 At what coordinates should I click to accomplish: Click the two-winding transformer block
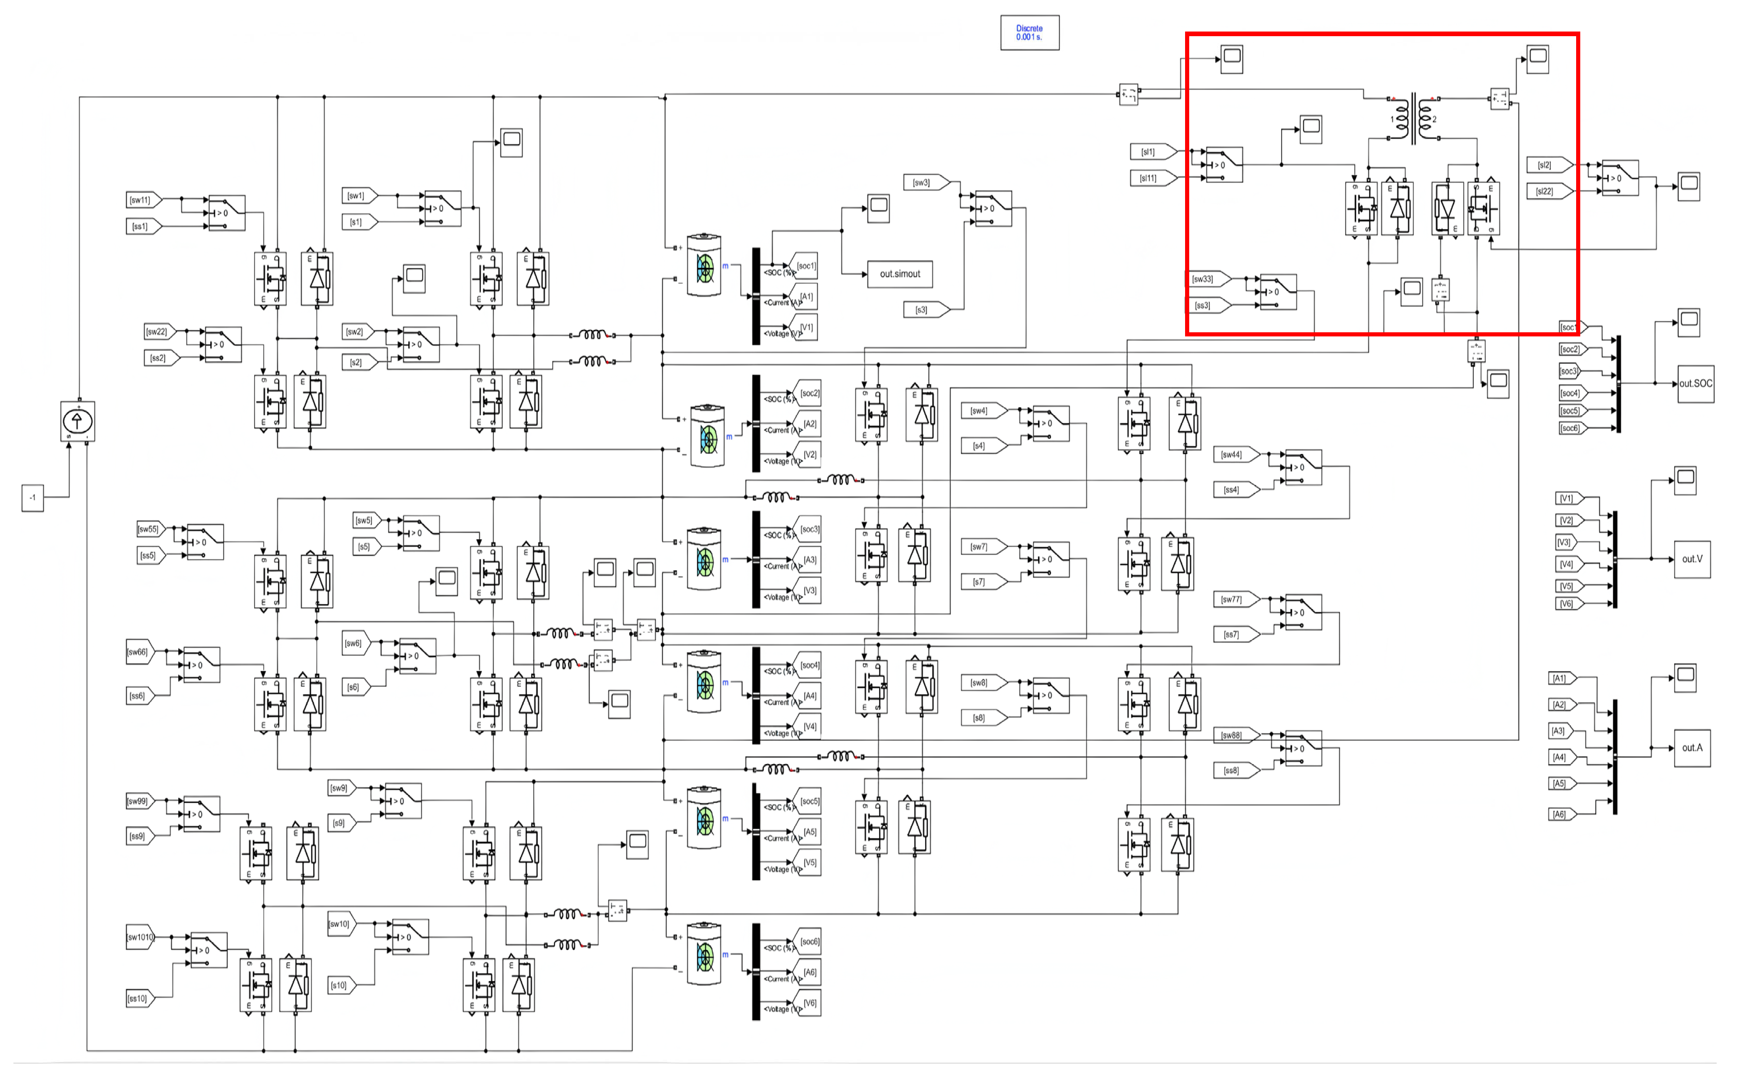pyautogui.click(x=1414, y=118)
